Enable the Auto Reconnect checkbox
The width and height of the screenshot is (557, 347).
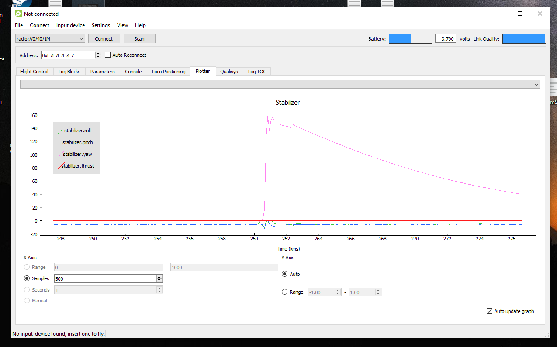pos(108,55)
